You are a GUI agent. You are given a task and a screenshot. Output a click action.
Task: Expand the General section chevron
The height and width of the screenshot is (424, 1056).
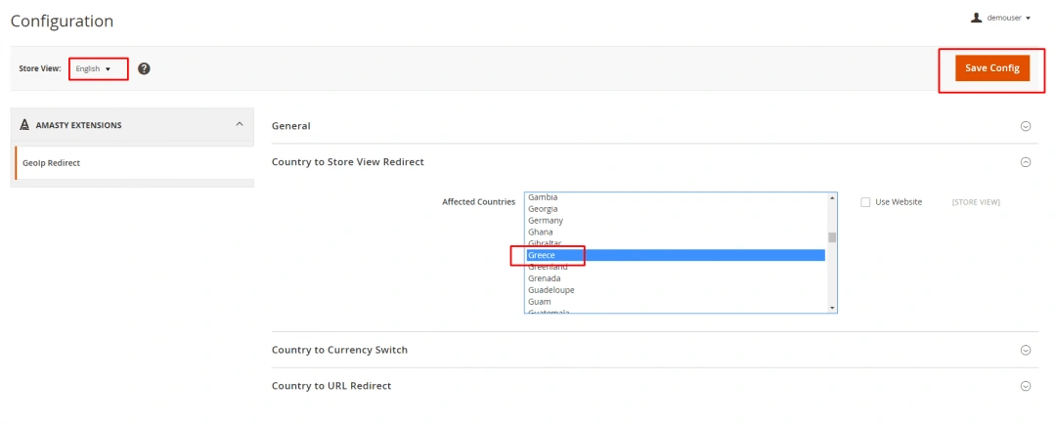[x=1026, y=126]
